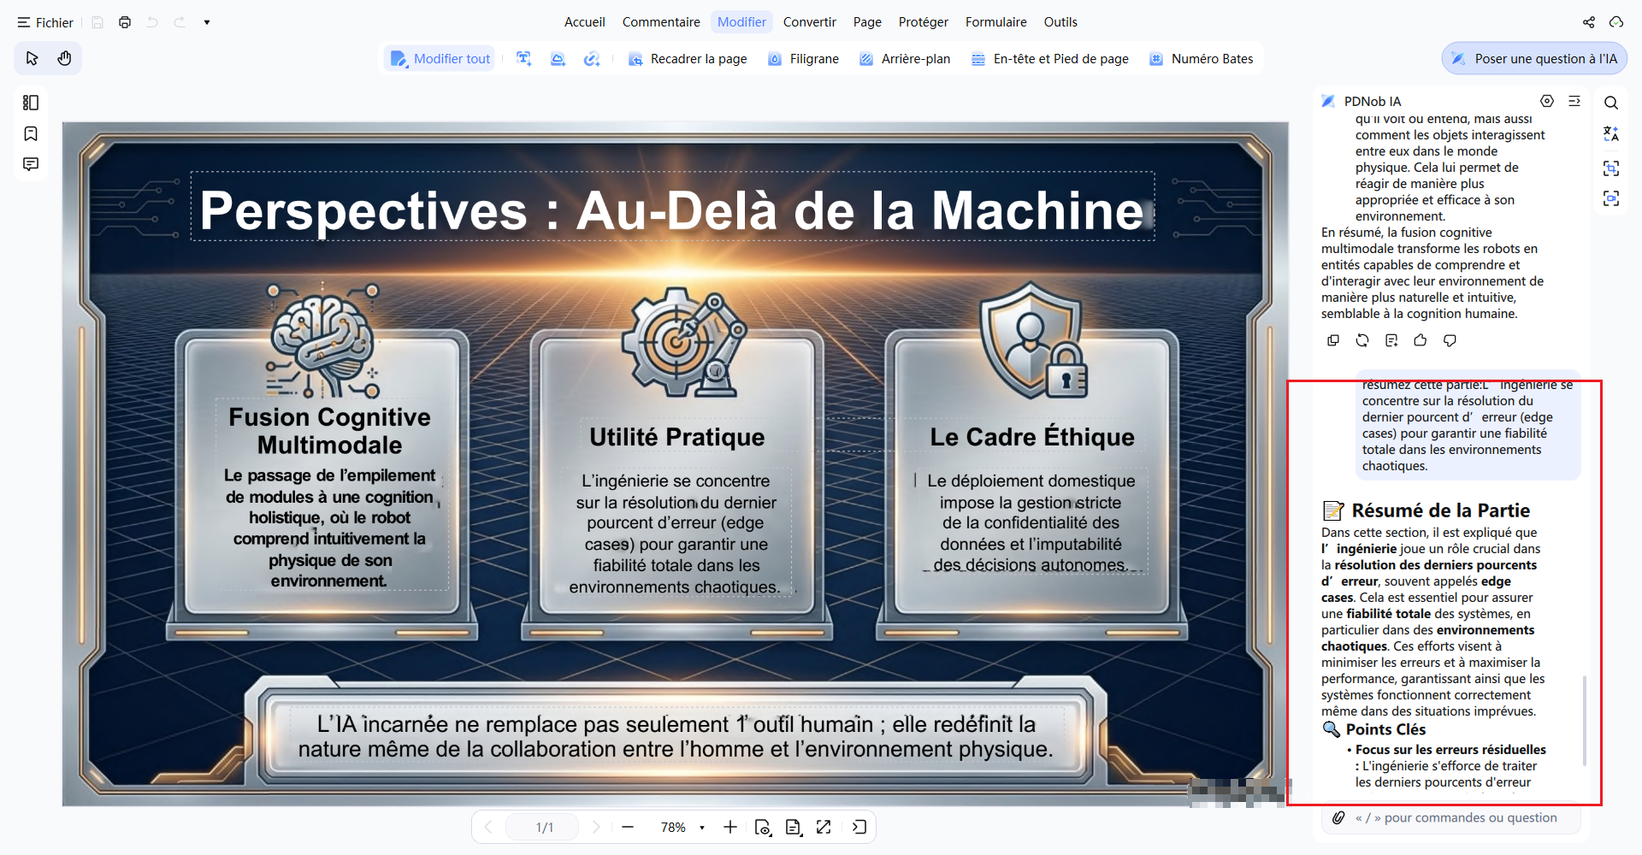Click the zoom out minus button
Viewport: 1642px width, 855px height.
click(628, 827)
